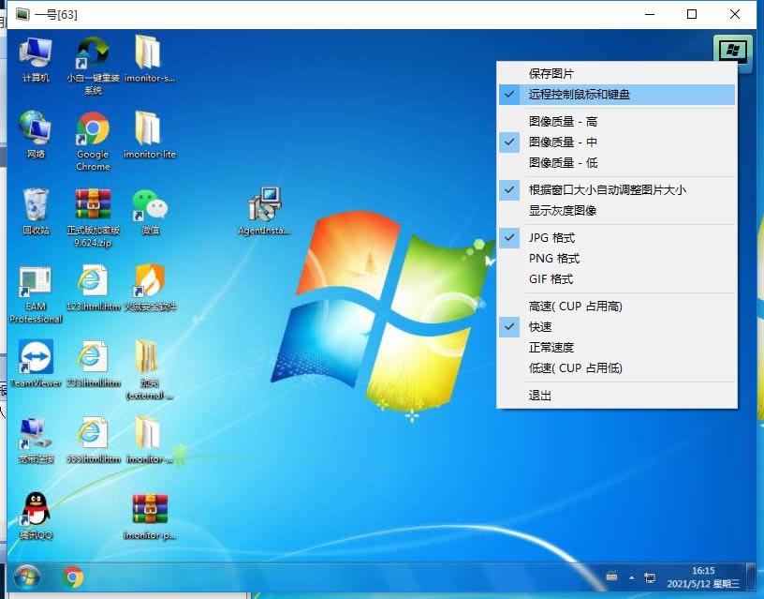Click the keyboard tray icon in taskbar
Image resolution: width=764 pixels, height=599 pixels.
coord(611,577)
